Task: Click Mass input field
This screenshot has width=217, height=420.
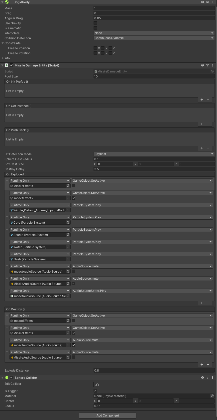Action: pos(154,8)
